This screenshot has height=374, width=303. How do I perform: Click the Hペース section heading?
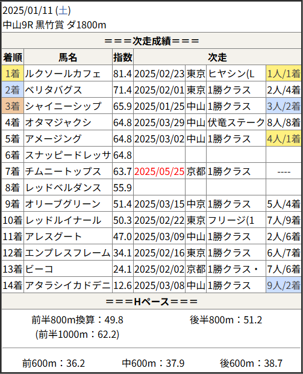click(x=152, y=302)
